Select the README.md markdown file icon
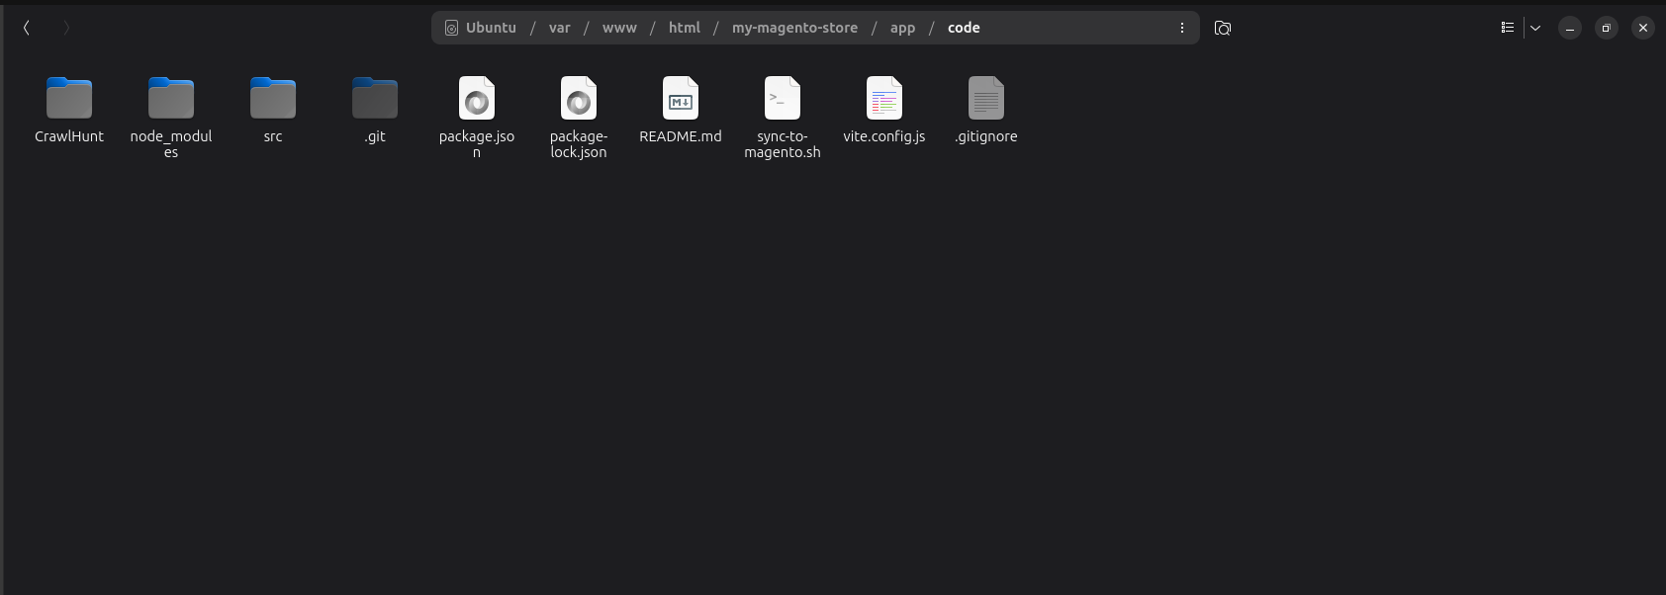Image resolution: width=1666 pixels, height=595 pixels. [681, 98]
